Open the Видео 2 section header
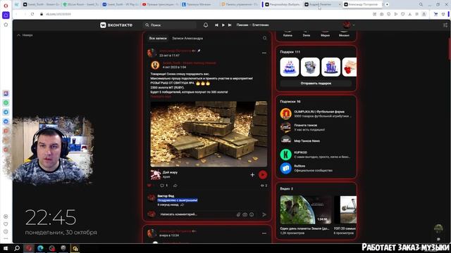451x253 pixels. [287, 189]
